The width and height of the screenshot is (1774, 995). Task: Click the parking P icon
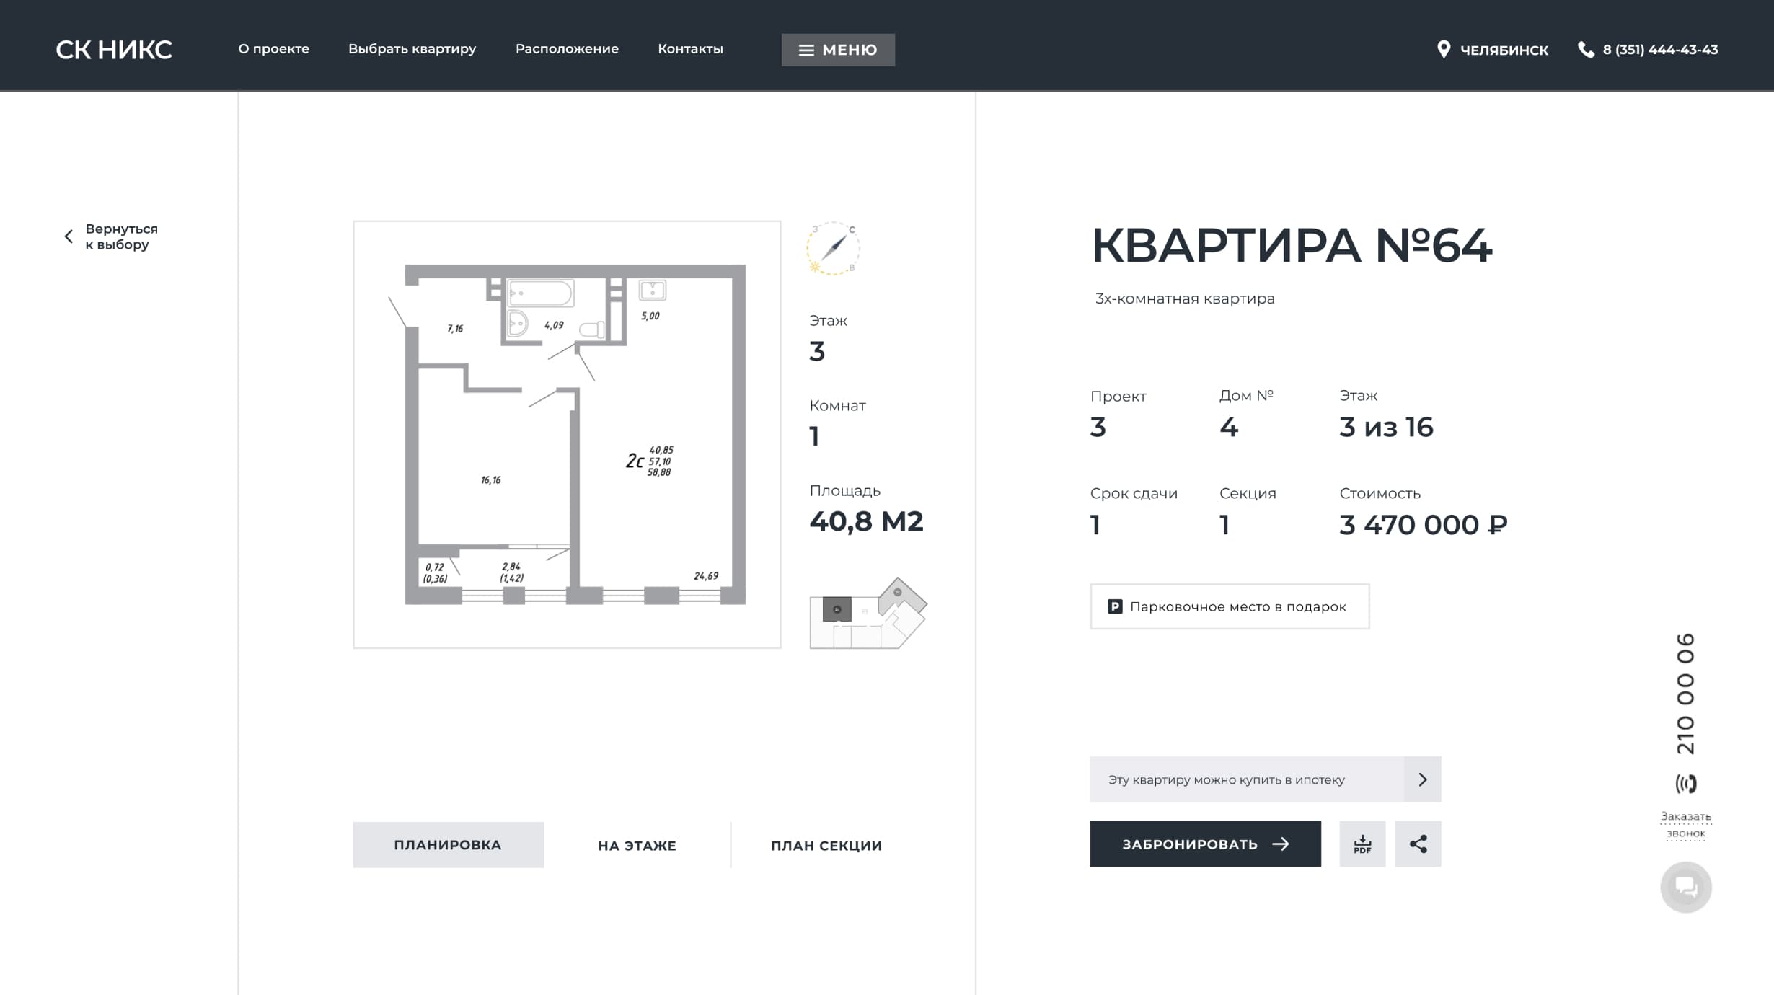pos(1115,606)
